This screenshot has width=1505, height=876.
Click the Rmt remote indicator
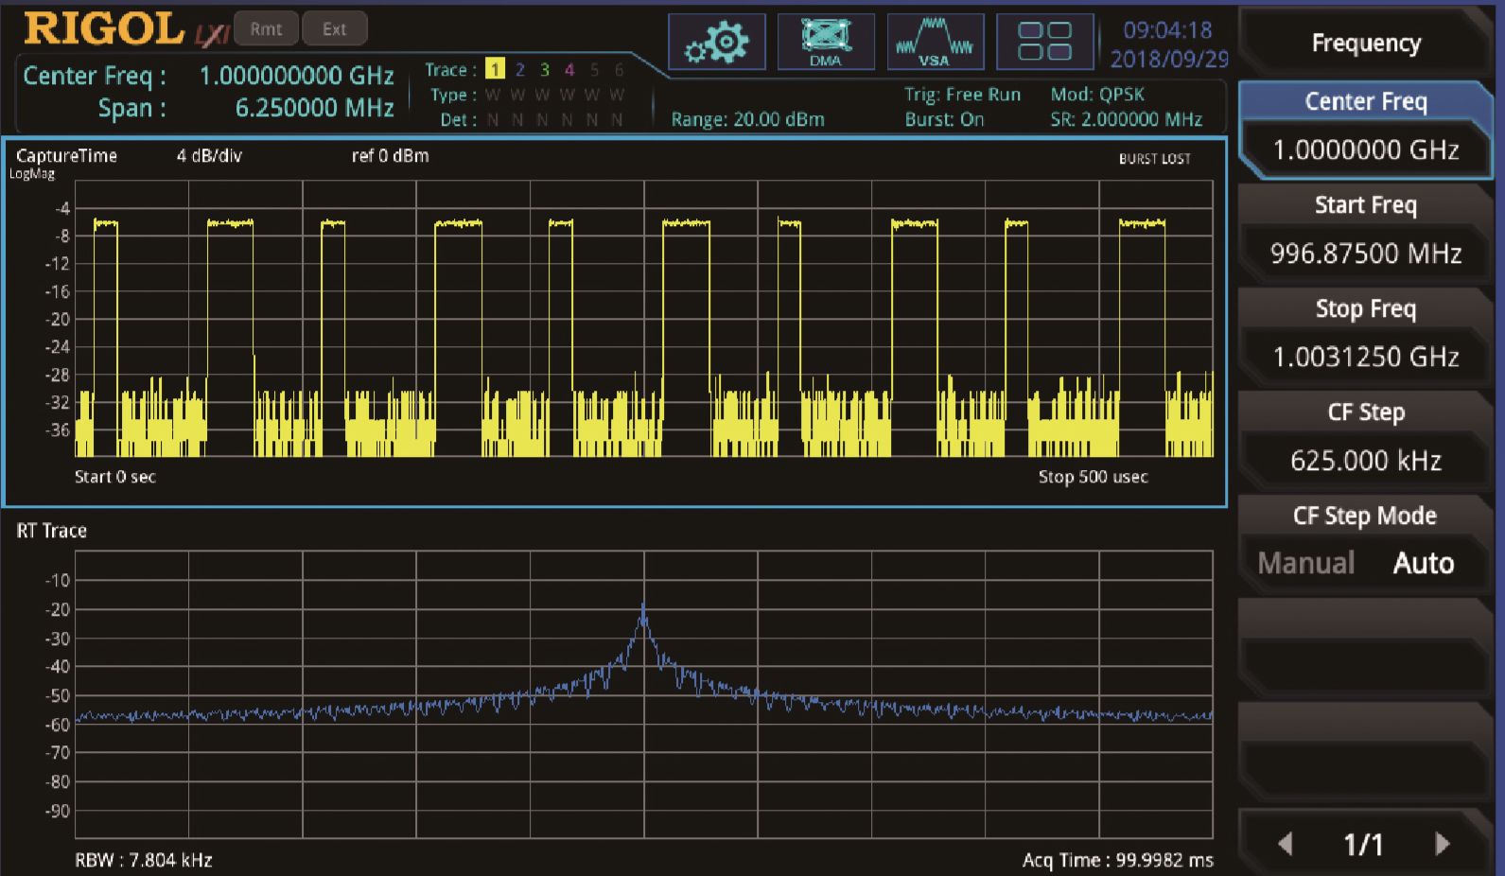tap(266, 29)
